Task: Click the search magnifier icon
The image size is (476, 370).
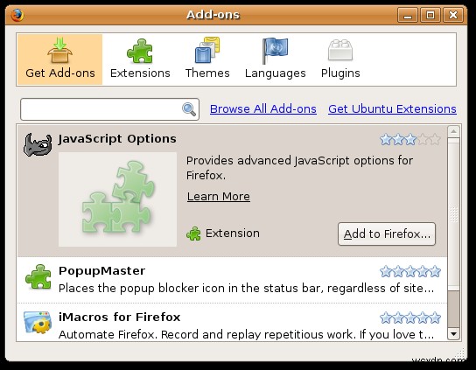Action: (x=189, y=109)
